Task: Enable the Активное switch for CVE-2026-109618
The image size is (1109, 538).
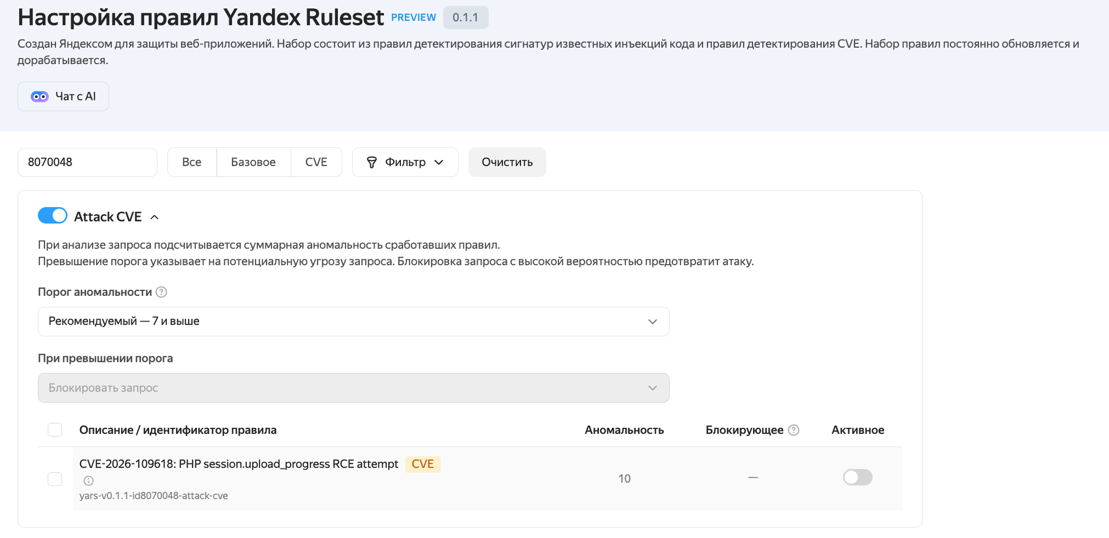Action: 857,477
